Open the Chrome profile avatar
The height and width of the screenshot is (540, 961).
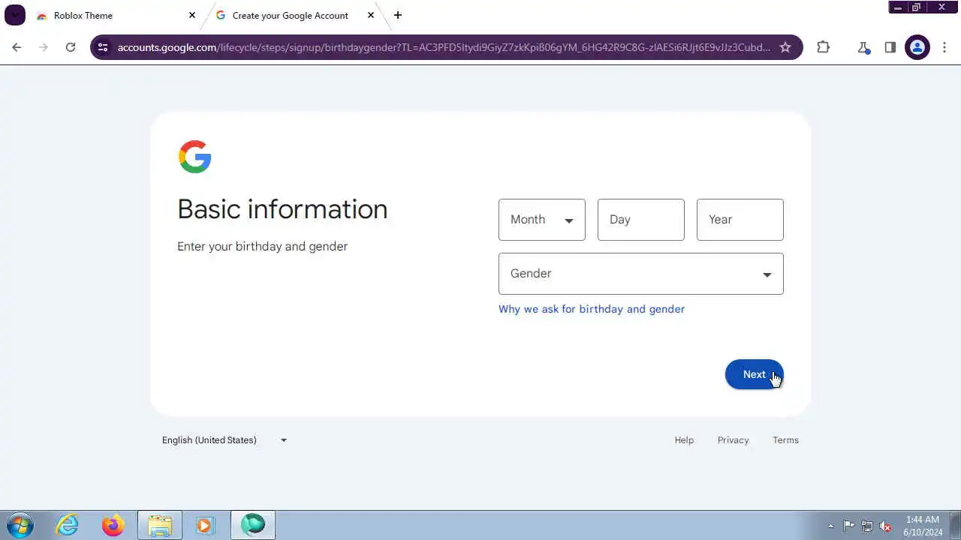pyautogui.click(x=917, y=47)
